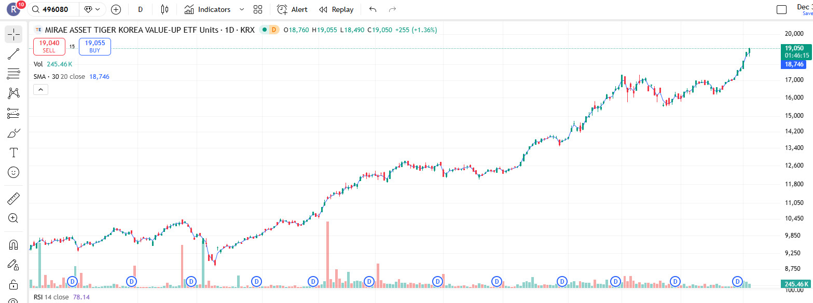Click the 10,450 price scale value

795,218
